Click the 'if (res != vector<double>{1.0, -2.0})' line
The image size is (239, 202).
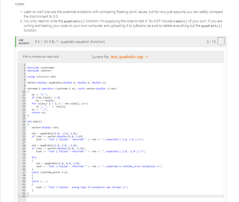(58, 148)
